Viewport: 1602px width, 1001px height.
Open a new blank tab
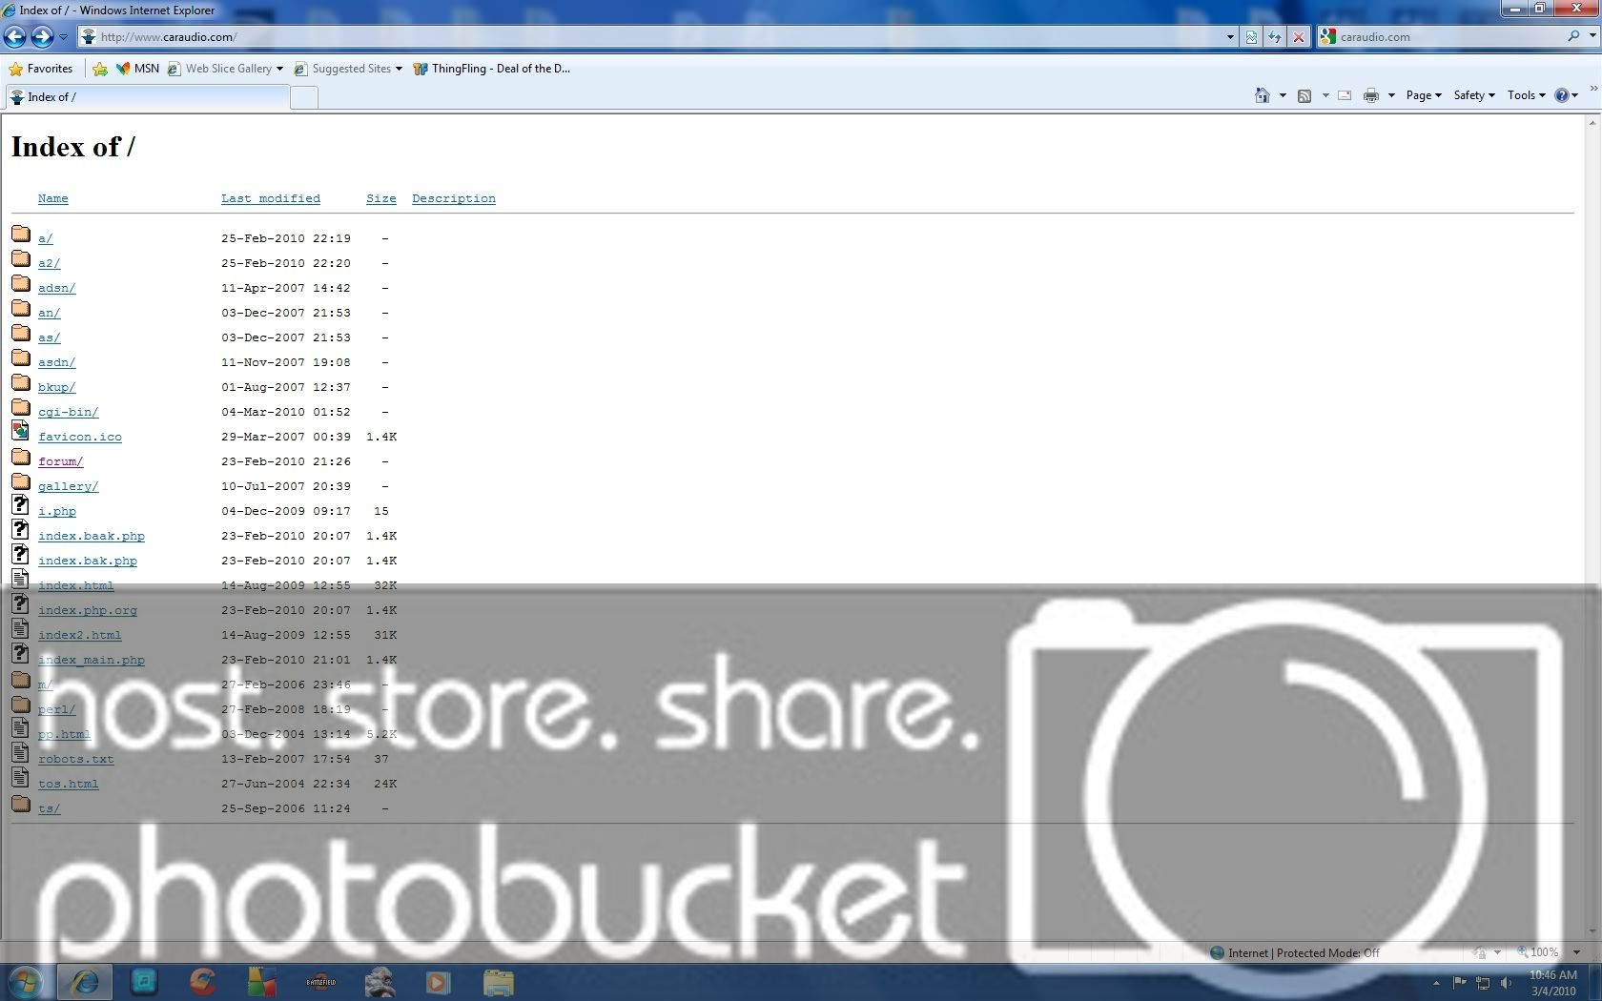(304, 97)
